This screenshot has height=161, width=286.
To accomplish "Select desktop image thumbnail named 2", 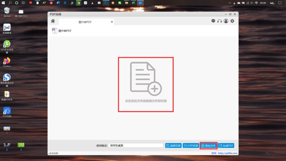I will [x=7, y=146].
